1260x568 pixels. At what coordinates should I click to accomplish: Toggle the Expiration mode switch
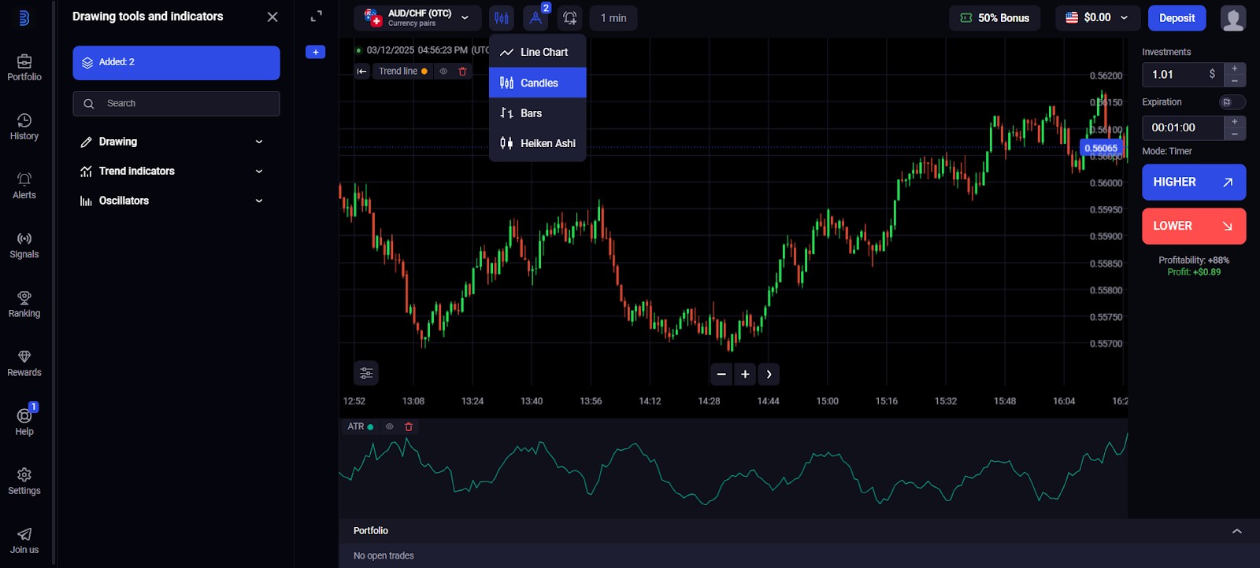pos(1232,102)
